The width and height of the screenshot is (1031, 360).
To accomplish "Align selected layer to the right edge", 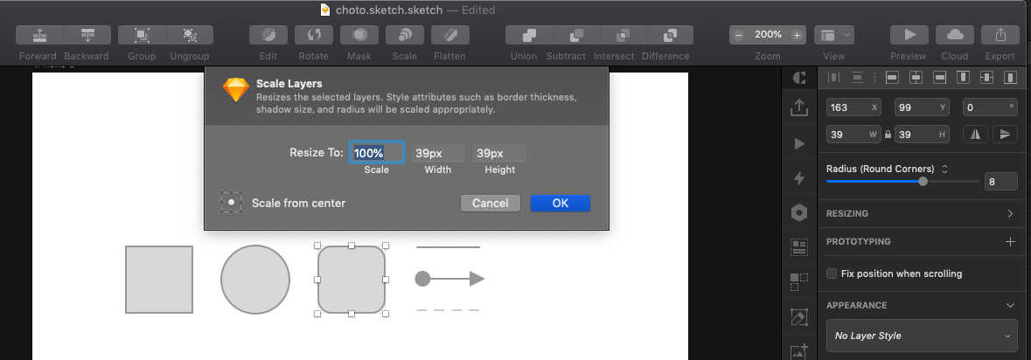I will click(x=939, y=78).
